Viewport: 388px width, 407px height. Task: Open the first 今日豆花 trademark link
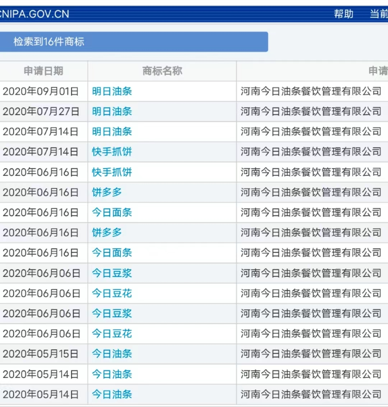(x=112, y=294)
